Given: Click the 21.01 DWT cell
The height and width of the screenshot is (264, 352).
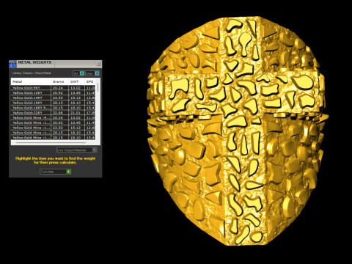Looking at the screenshot, I should tap(76, 113).
